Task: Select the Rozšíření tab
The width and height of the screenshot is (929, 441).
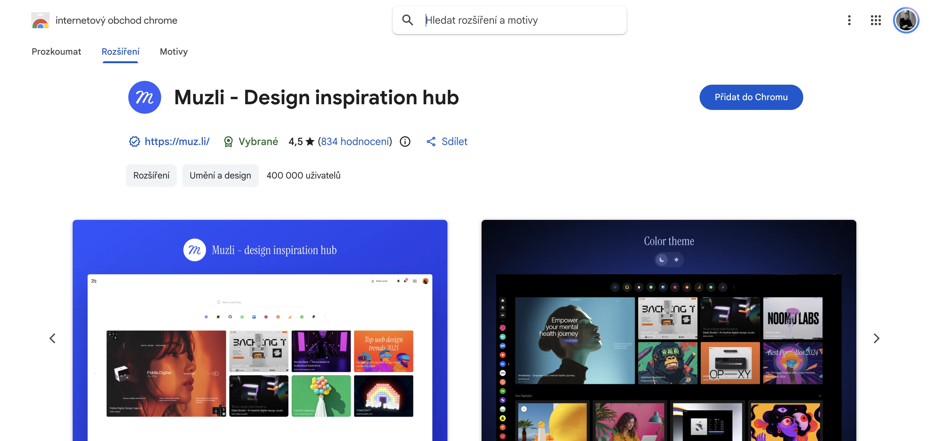Action: point(120,51)
